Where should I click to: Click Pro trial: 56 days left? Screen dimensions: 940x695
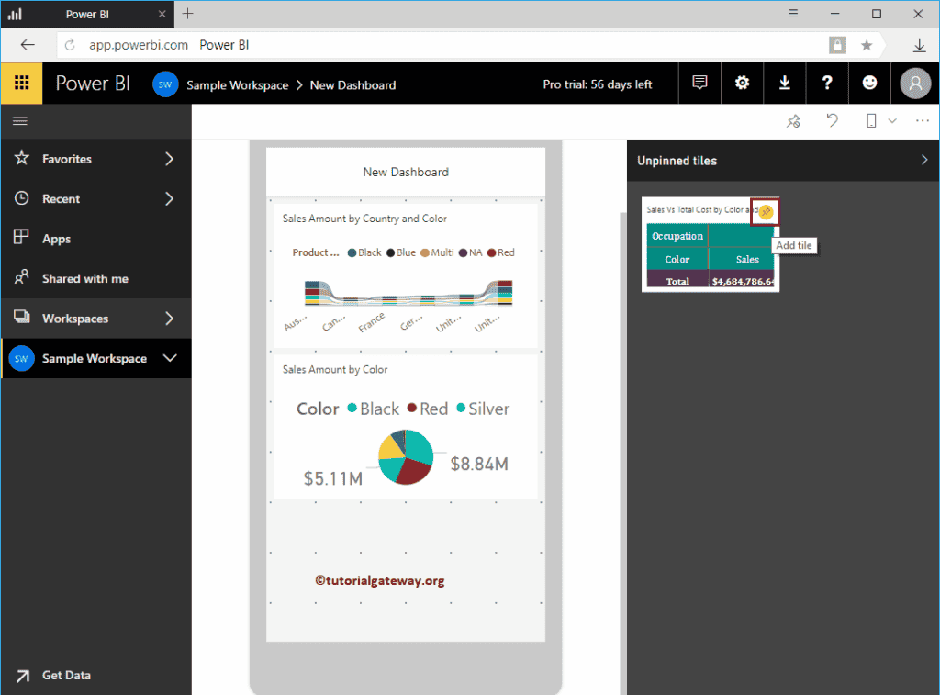tap(597, 84)
